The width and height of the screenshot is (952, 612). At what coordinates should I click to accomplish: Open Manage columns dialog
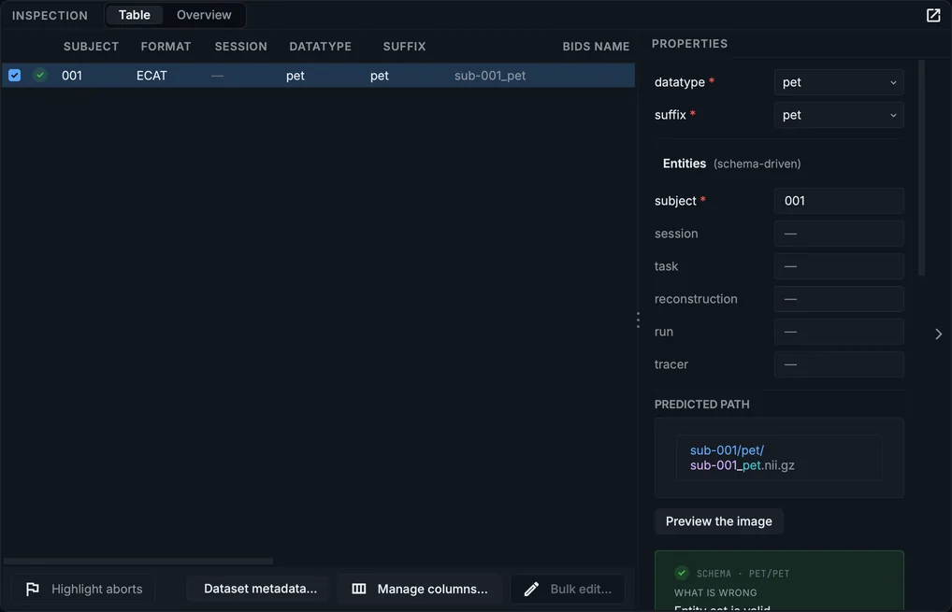pos(420,589)
